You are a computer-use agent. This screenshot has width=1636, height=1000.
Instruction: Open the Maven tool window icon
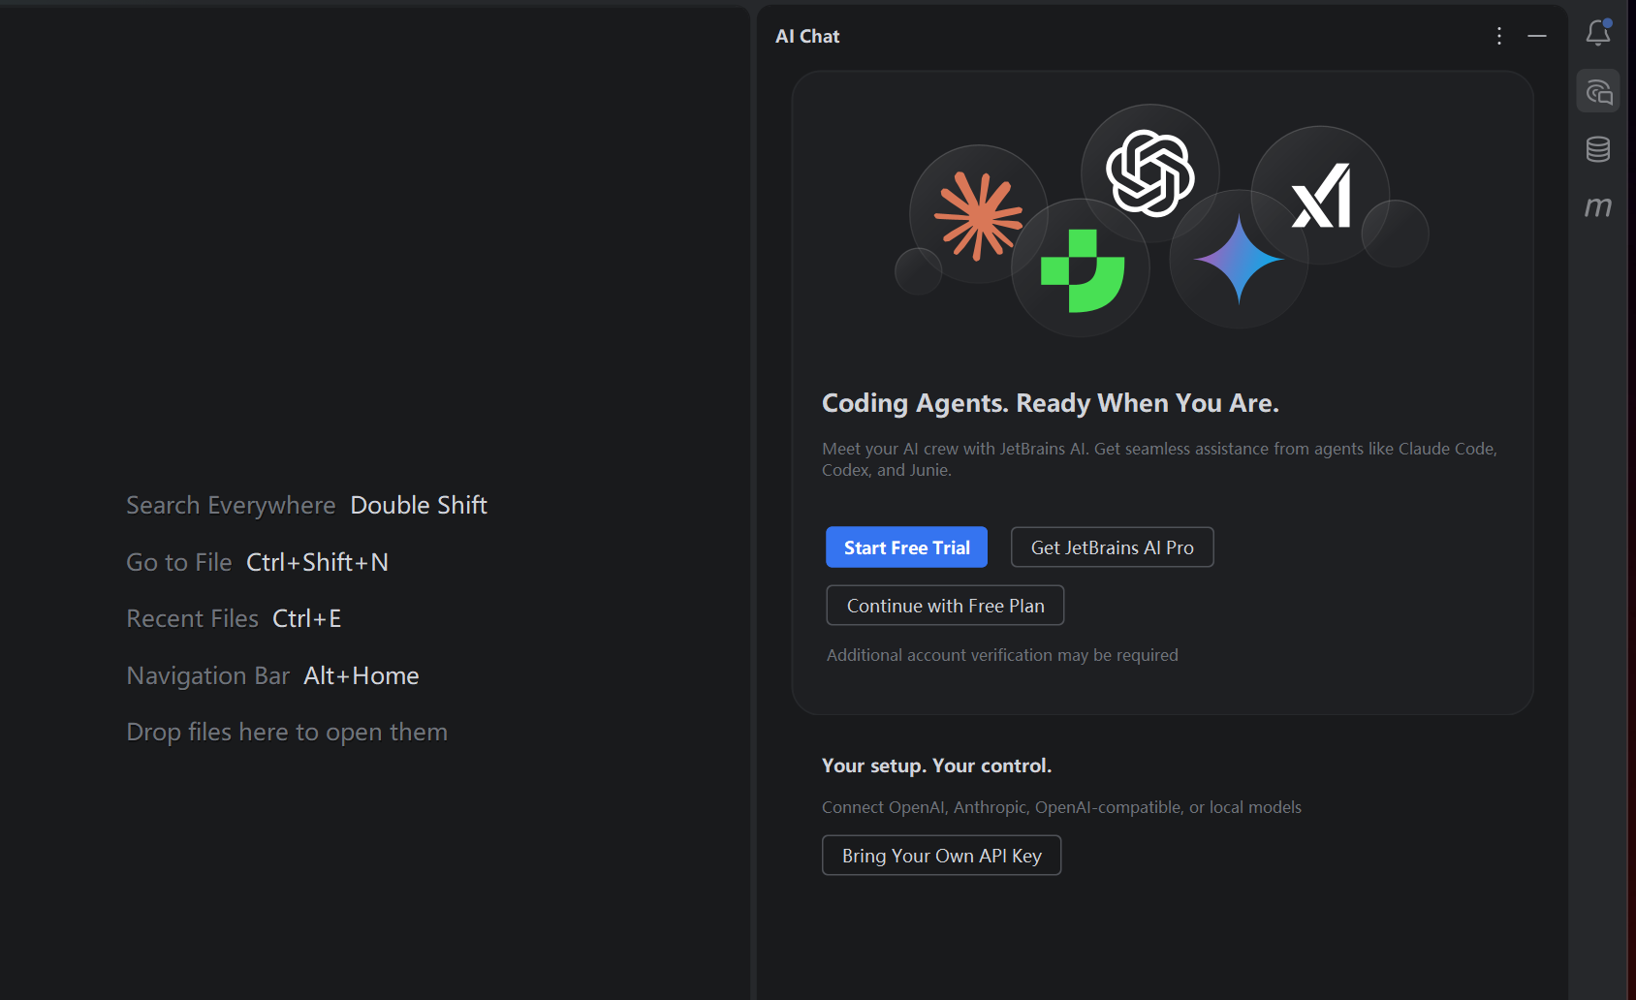(x=1598, y=206)
